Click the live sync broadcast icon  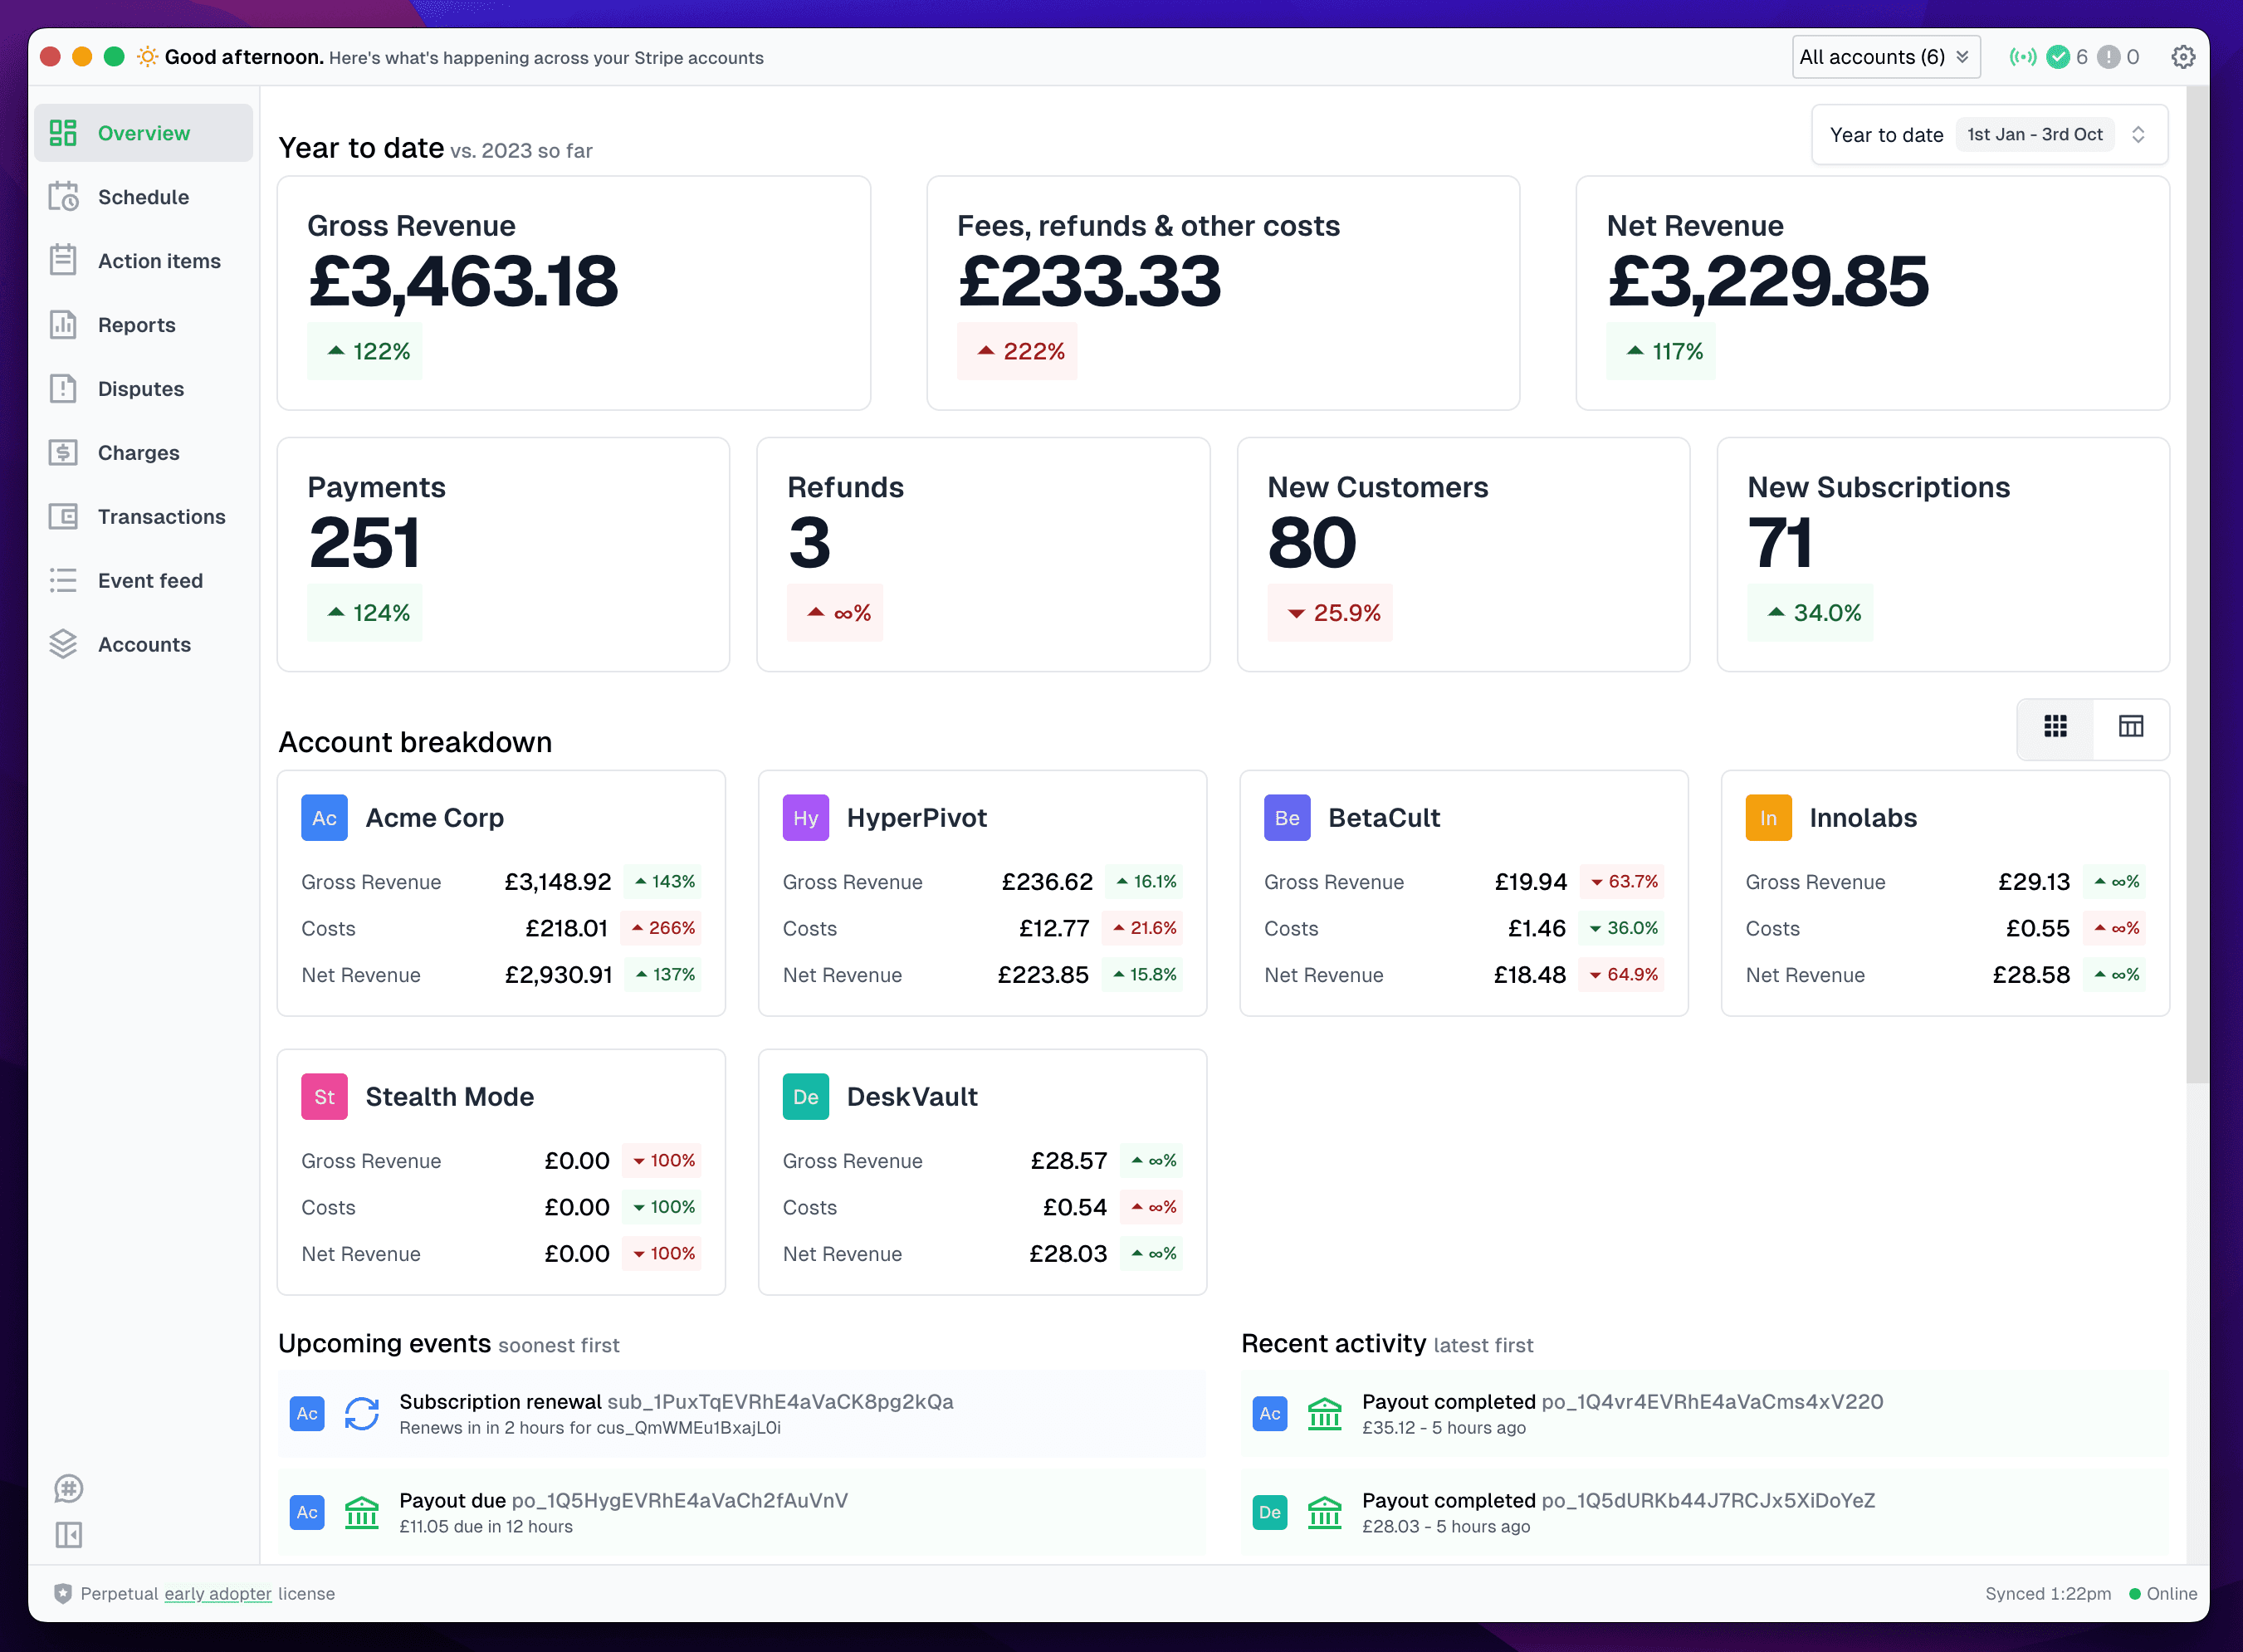[2022, 57]
